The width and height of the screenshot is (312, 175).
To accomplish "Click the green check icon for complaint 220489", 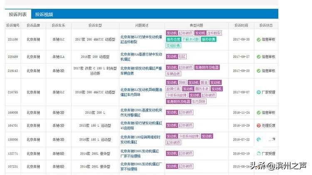I will [258, 57].
